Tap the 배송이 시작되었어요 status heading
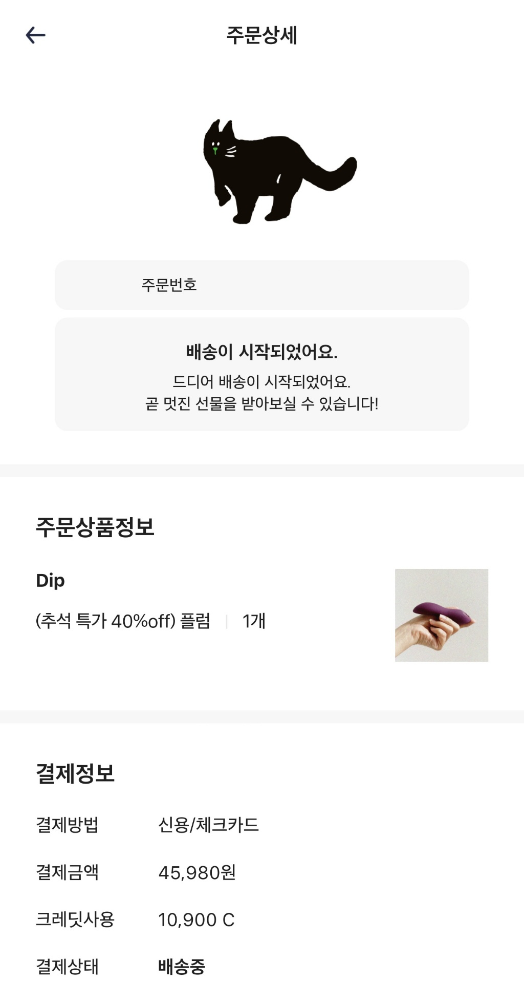Image resolution: width=524 pixels, height=981 pixels. pos(261,352)
